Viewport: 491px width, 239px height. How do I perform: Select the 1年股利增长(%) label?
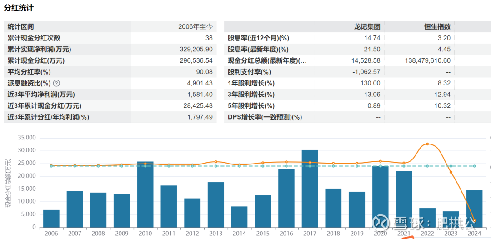(x=251, y=83)
